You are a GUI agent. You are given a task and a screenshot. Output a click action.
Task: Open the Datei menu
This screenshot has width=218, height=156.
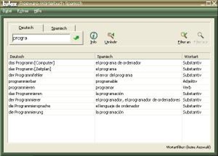pyautogui.click(x=7, y=11)
